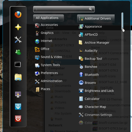Open the wrench and screwdriver settings favorite
Screen dimensions: 132x132
tap(18, 40)
